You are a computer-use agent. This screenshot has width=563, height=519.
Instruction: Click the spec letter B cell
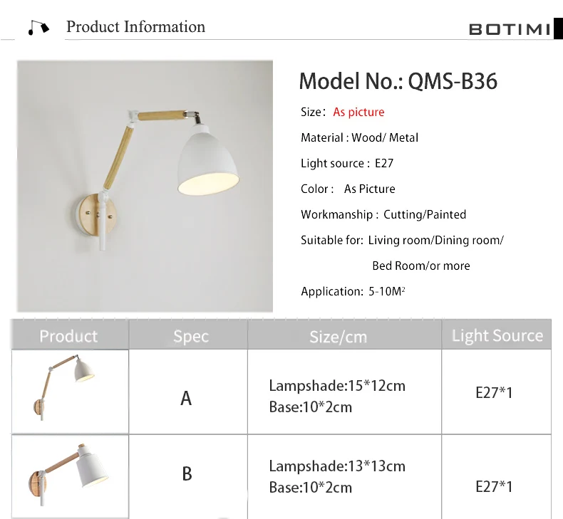[187, 473]
